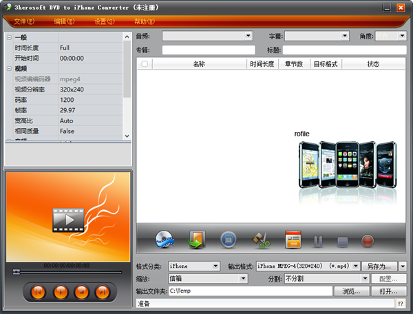Open the 输出格式 dropdown
Image resolution: width=413 pixels, height=314 pixels.
[356, 266]
